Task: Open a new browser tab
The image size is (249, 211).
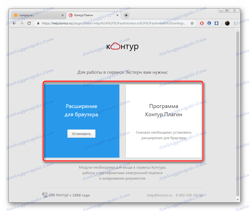Action: [x=126, y=15]
